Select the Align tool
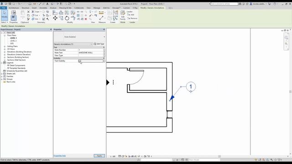The image size is (292, 164). (55, 13)
